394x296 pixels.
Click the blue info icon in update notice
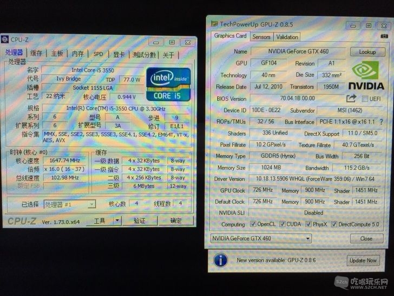[x=220, y=260]
